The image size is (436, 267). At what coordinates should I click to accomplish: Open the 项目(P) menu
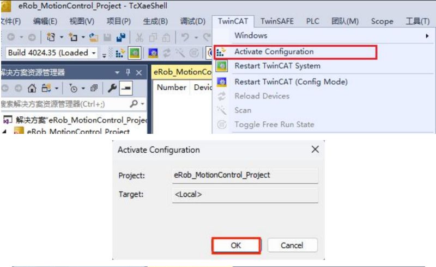coord(118,21)
